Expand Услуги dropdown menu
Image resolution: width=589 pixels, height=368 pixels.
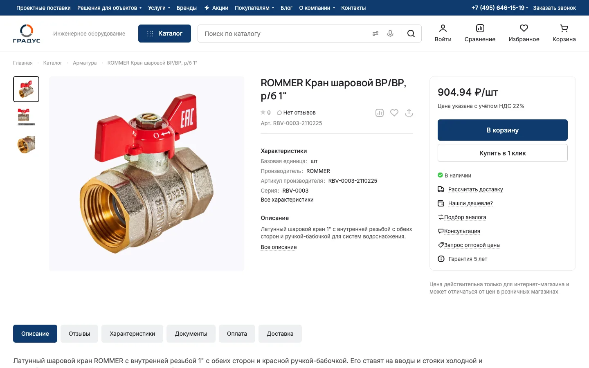tap(159, 8)
